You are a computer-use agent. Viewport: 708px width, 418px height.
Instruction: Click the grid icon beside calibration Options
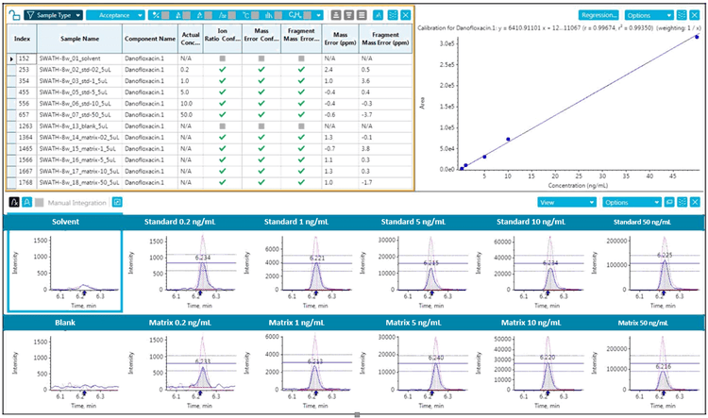click(683, 16)
